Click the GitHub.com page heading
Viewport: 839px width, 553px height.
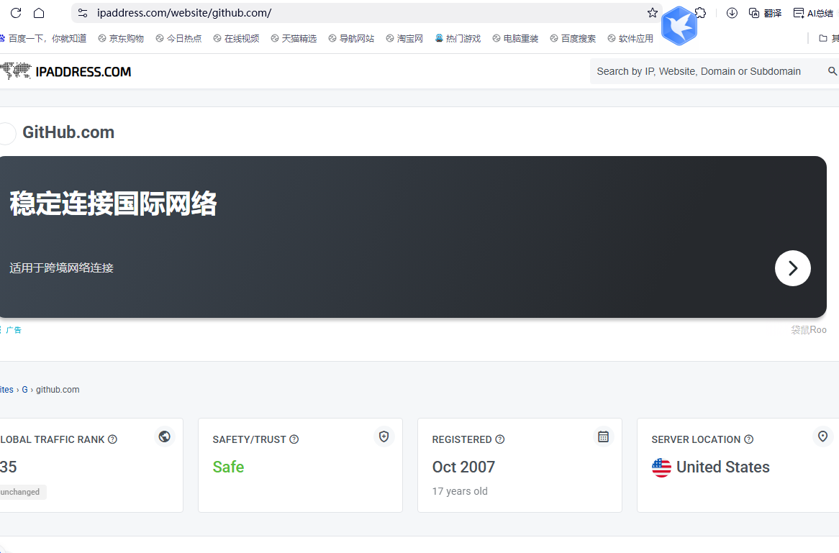click(x=68, y=132)
